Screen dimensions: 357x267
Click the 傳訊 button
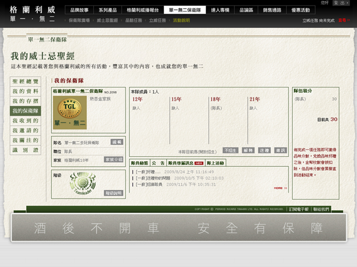[281, 150]
